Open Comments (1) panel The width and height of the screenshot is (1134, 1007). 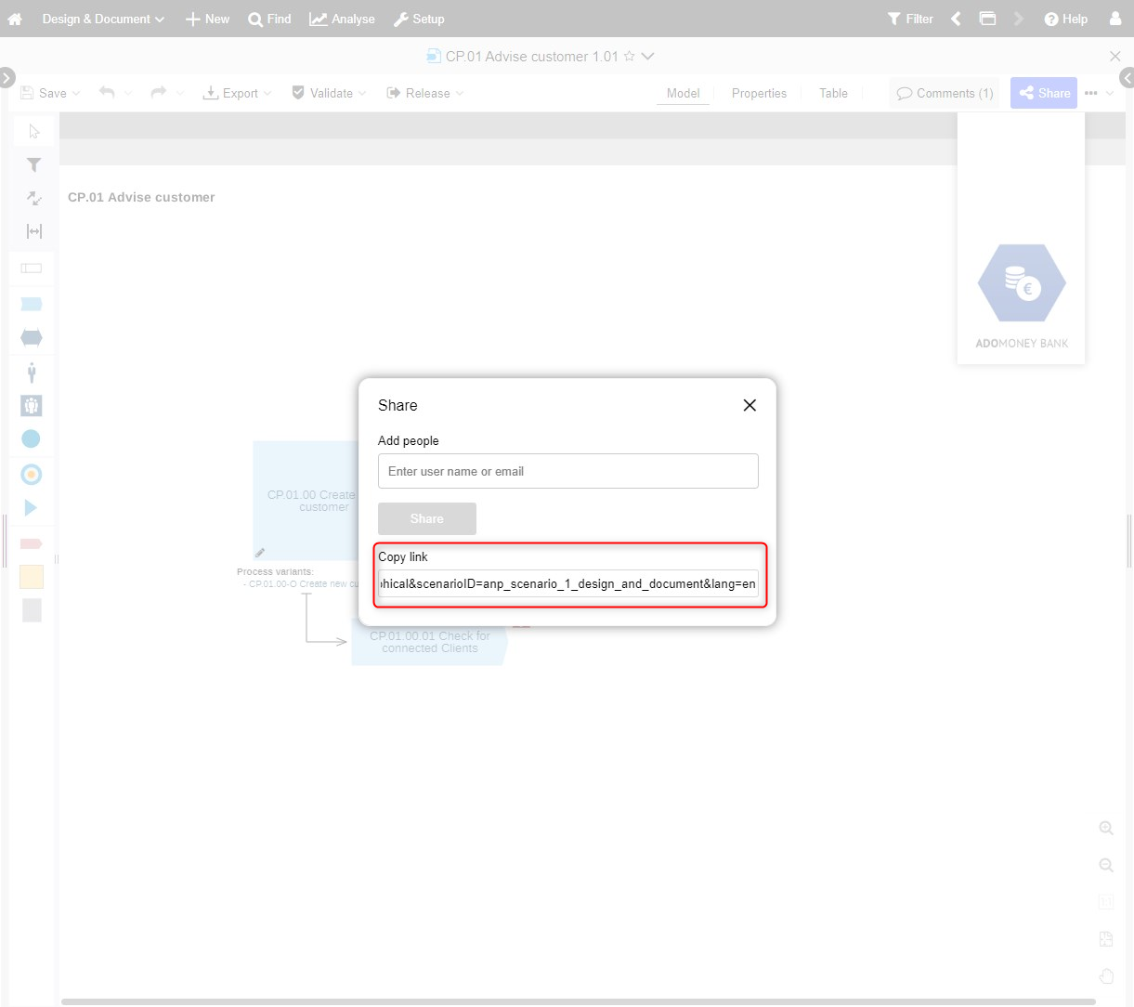tap(945, 93)
